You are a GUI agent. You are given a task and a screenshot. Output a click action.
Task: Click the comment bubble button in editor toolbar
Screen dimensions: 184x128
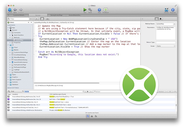[42, 19]
